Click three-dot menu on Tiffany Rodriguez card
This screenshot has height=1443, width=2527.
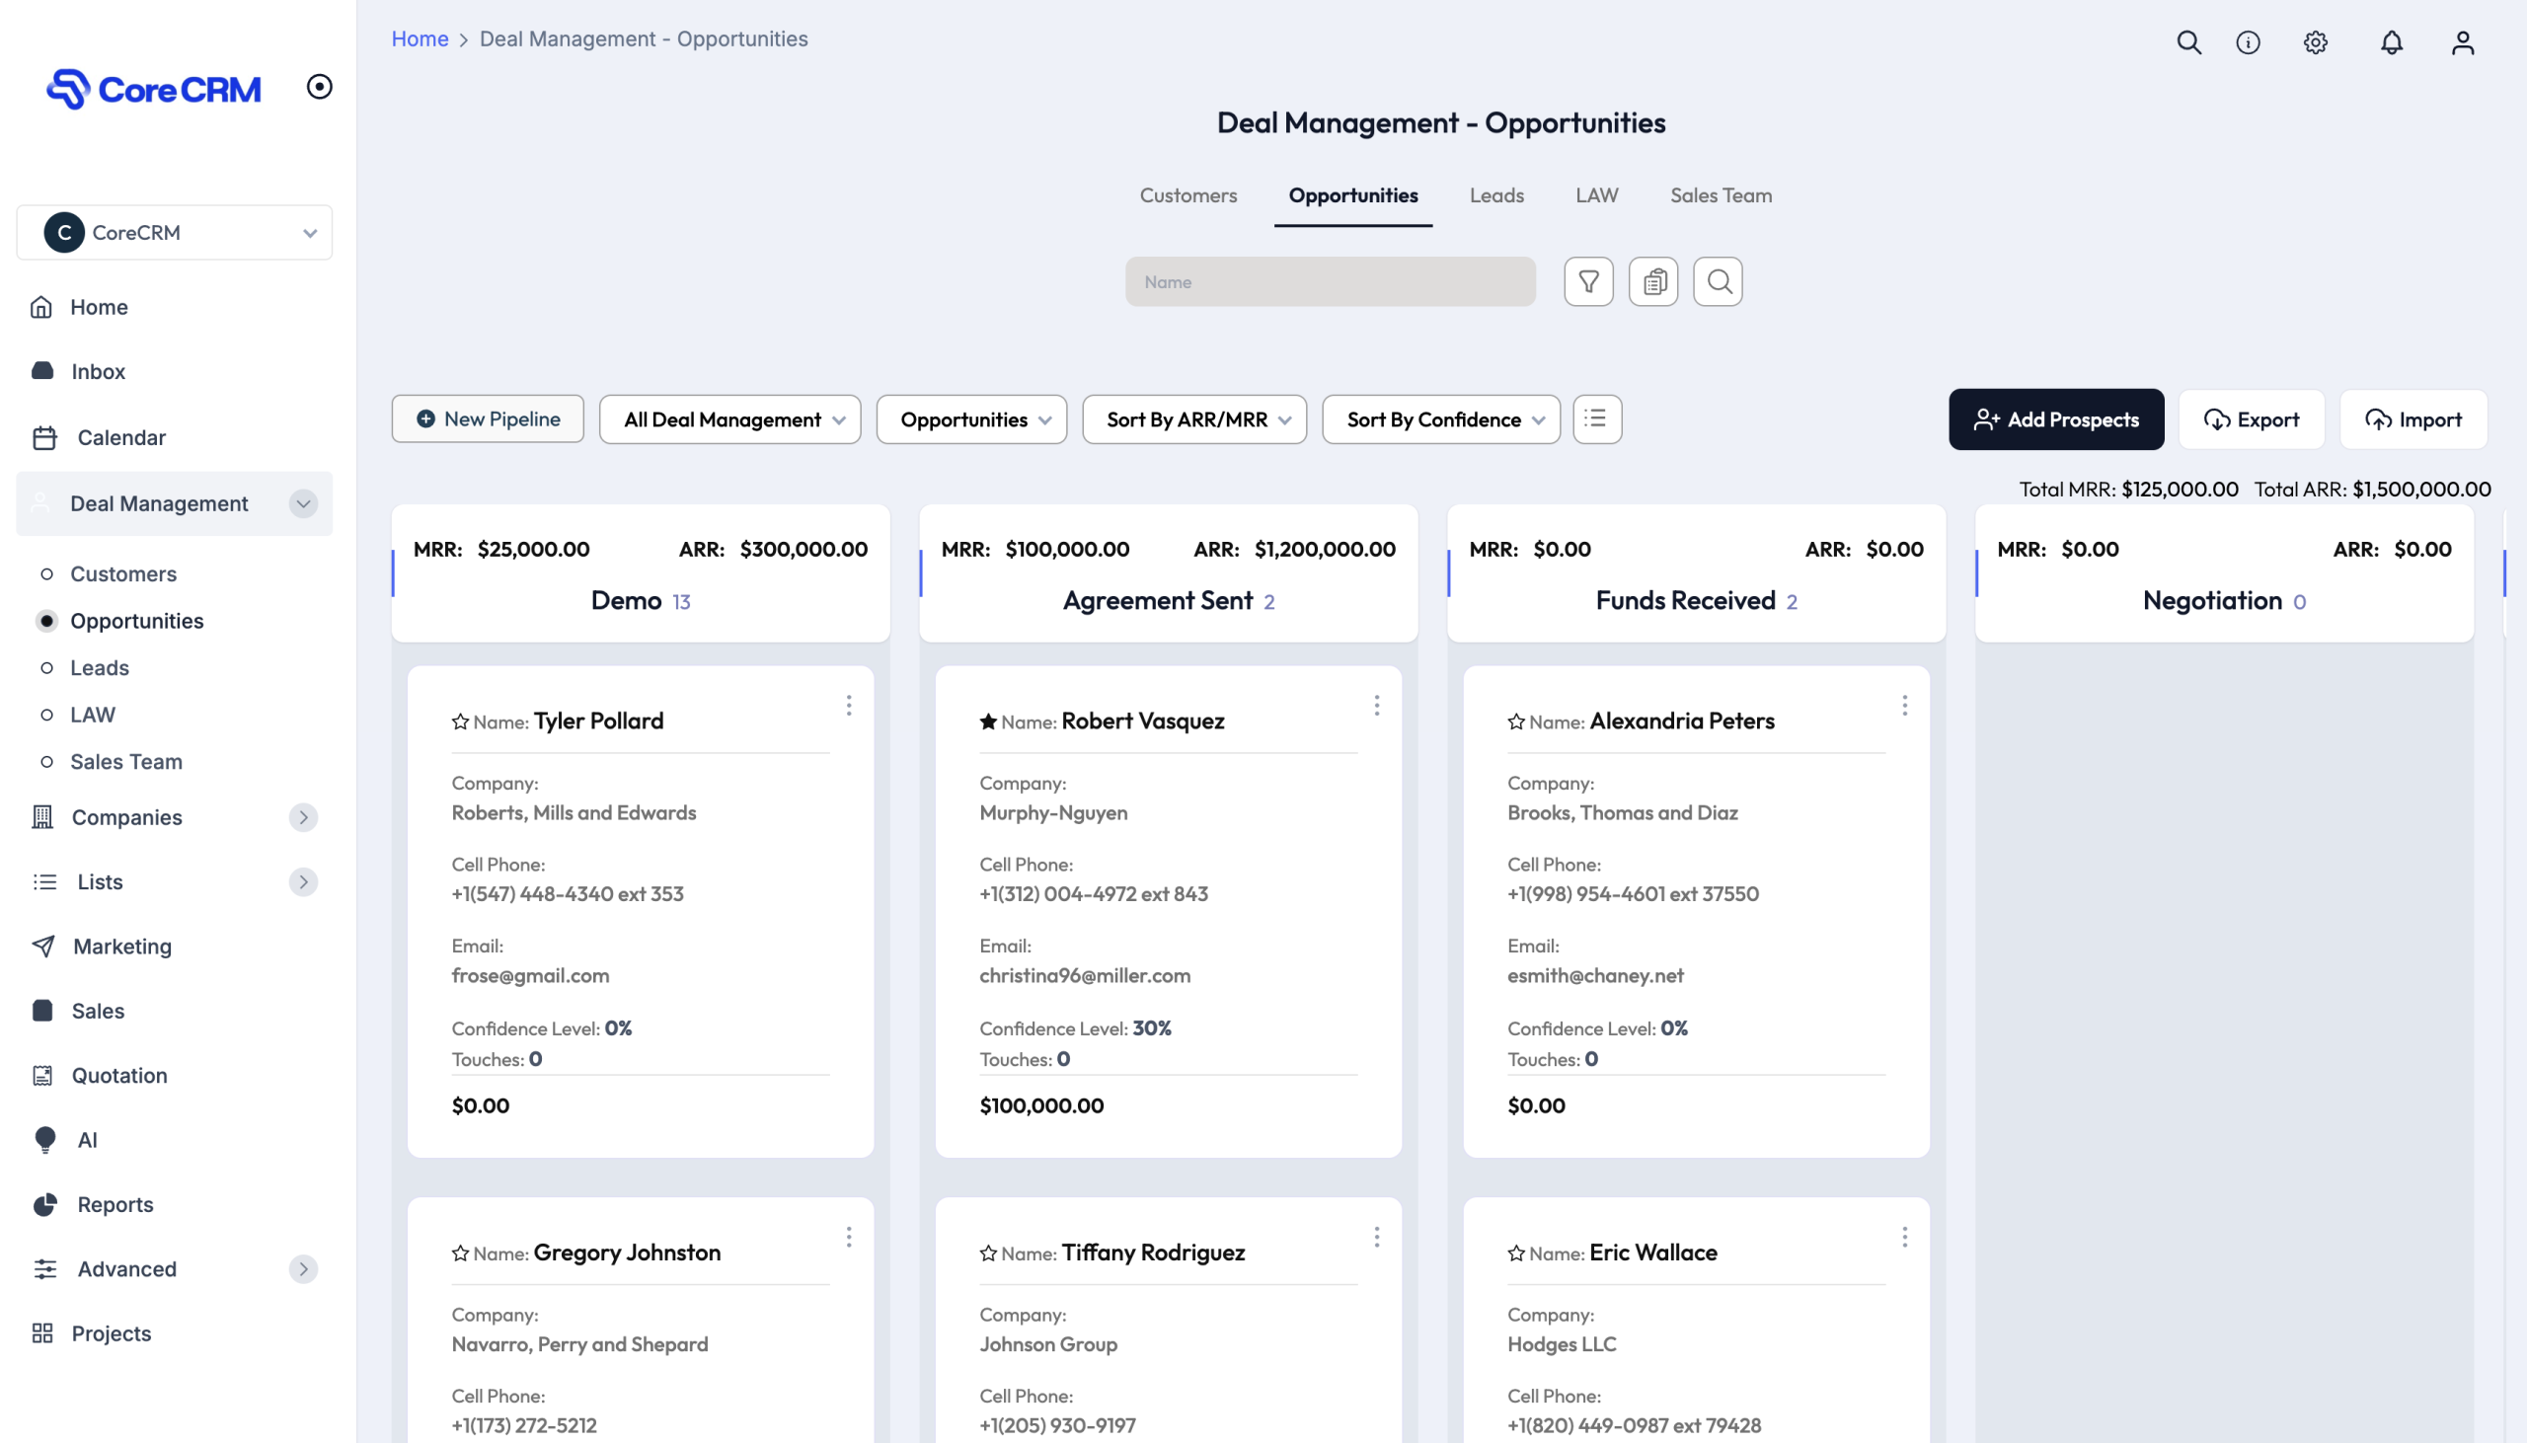[x=1376, y=1237]
